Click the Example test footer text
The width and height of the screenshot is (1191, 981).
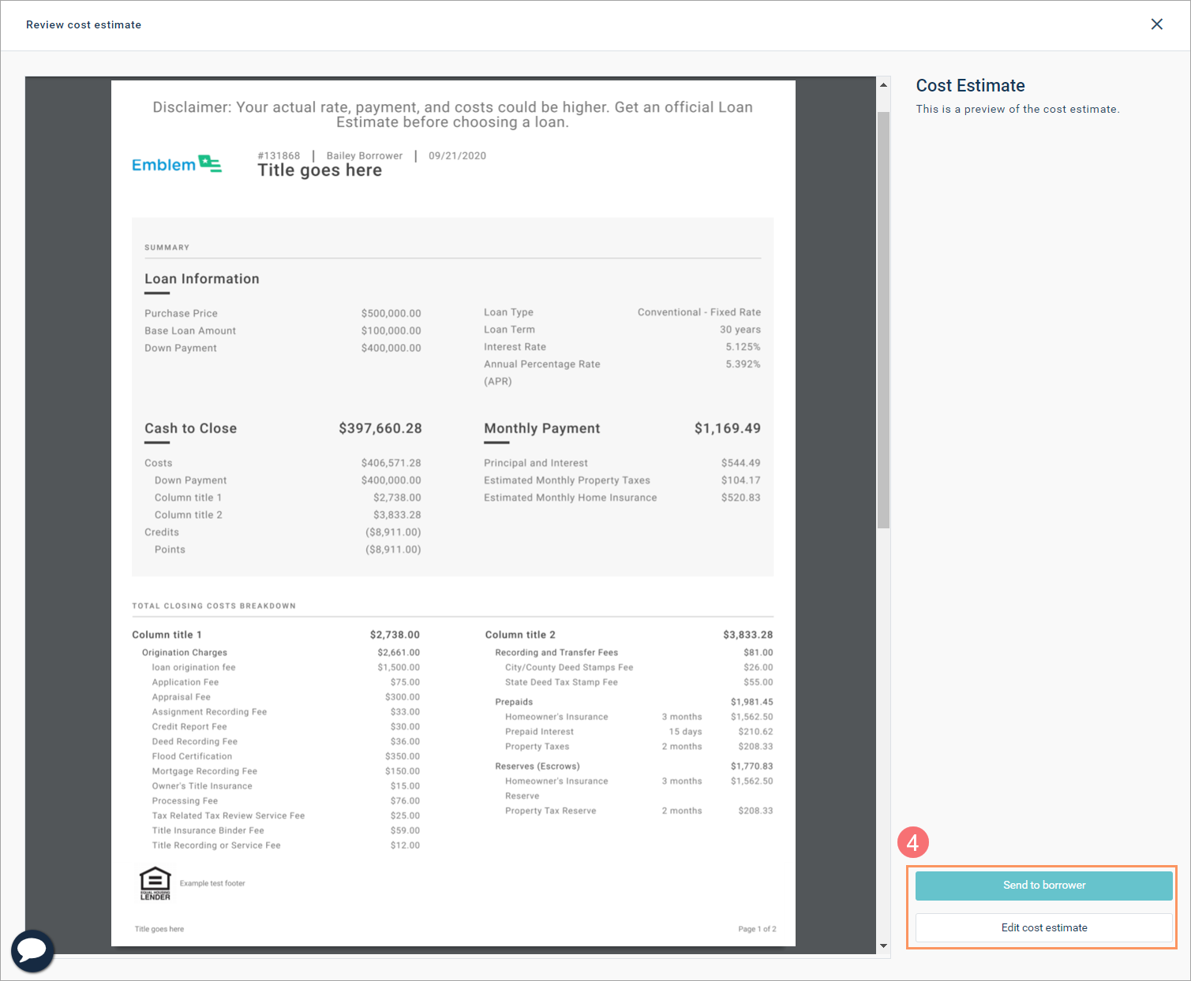212,883
